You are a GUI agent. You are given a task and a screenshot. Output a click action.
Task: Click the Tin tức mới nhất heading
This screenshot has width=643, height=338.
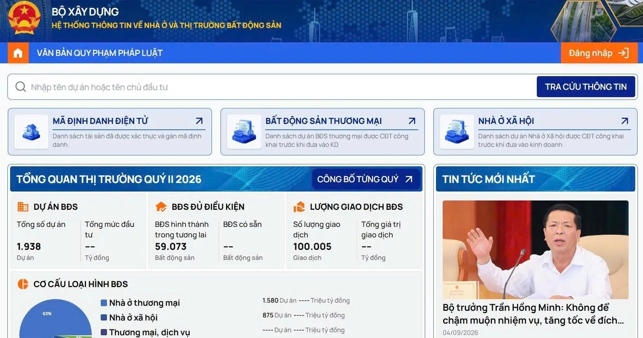[x=489, y=179]
